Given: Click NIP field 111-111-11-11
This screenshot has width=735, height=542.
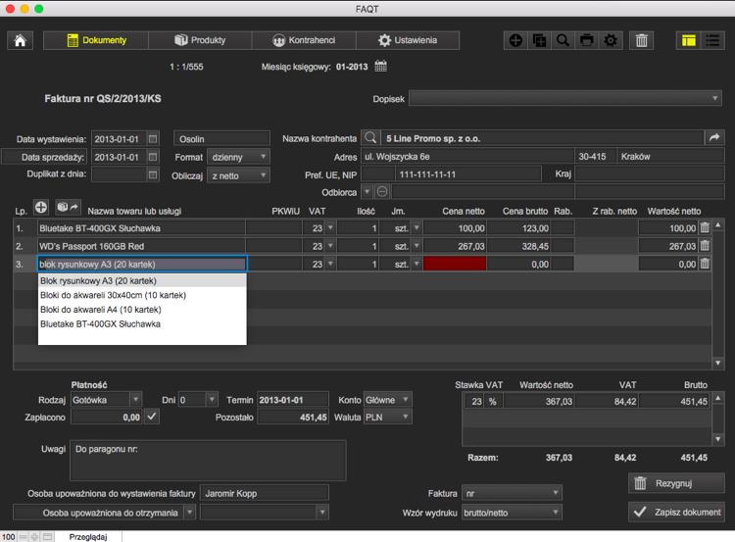Looking at the screenshot, I should pyautogui.click(x=468, y=173).
